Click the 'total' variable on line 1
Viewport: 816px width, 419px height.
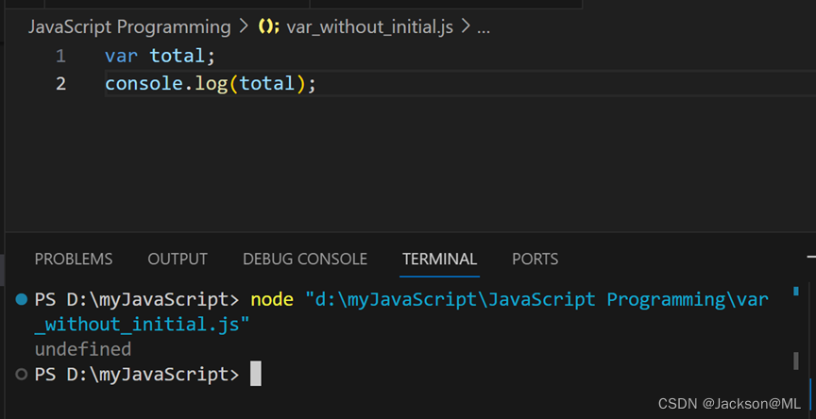177,56
